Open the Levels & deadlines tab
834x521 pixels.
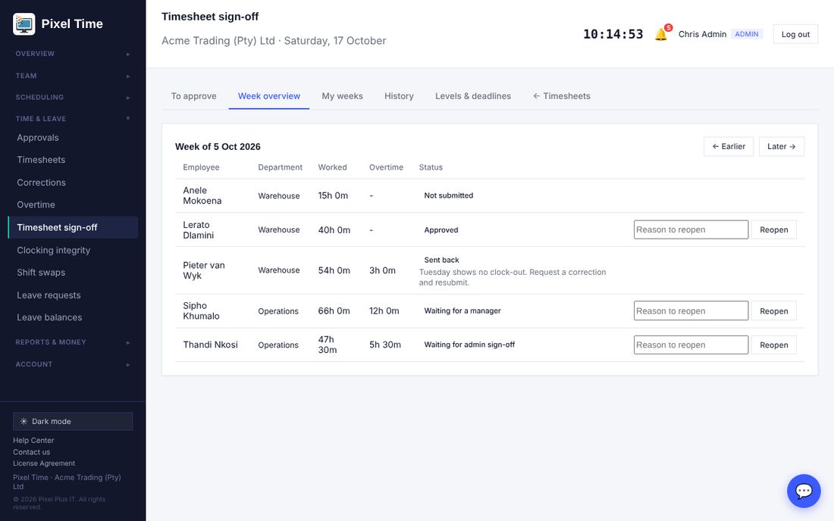click(x=473, y=96)
